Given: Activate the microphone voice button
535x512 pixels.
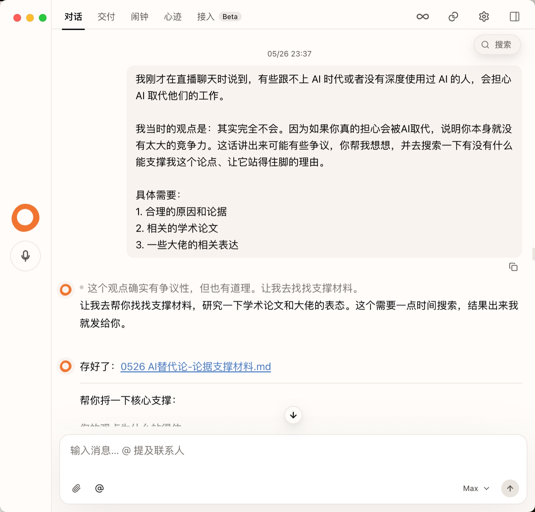Looking at the screenshot, I should pos(25,256).
